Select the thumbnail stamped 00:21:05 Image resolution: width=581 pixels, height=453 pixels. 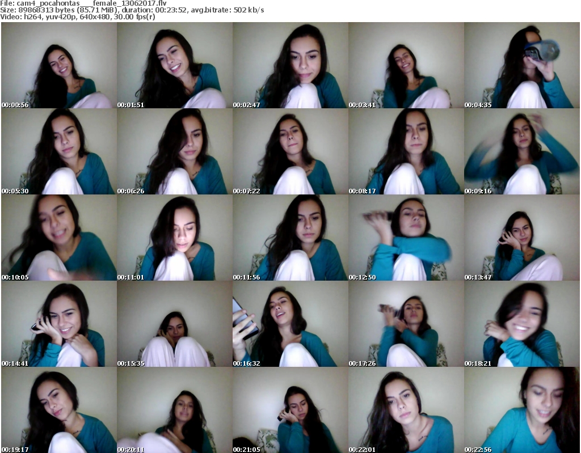[x=290, y=410]
